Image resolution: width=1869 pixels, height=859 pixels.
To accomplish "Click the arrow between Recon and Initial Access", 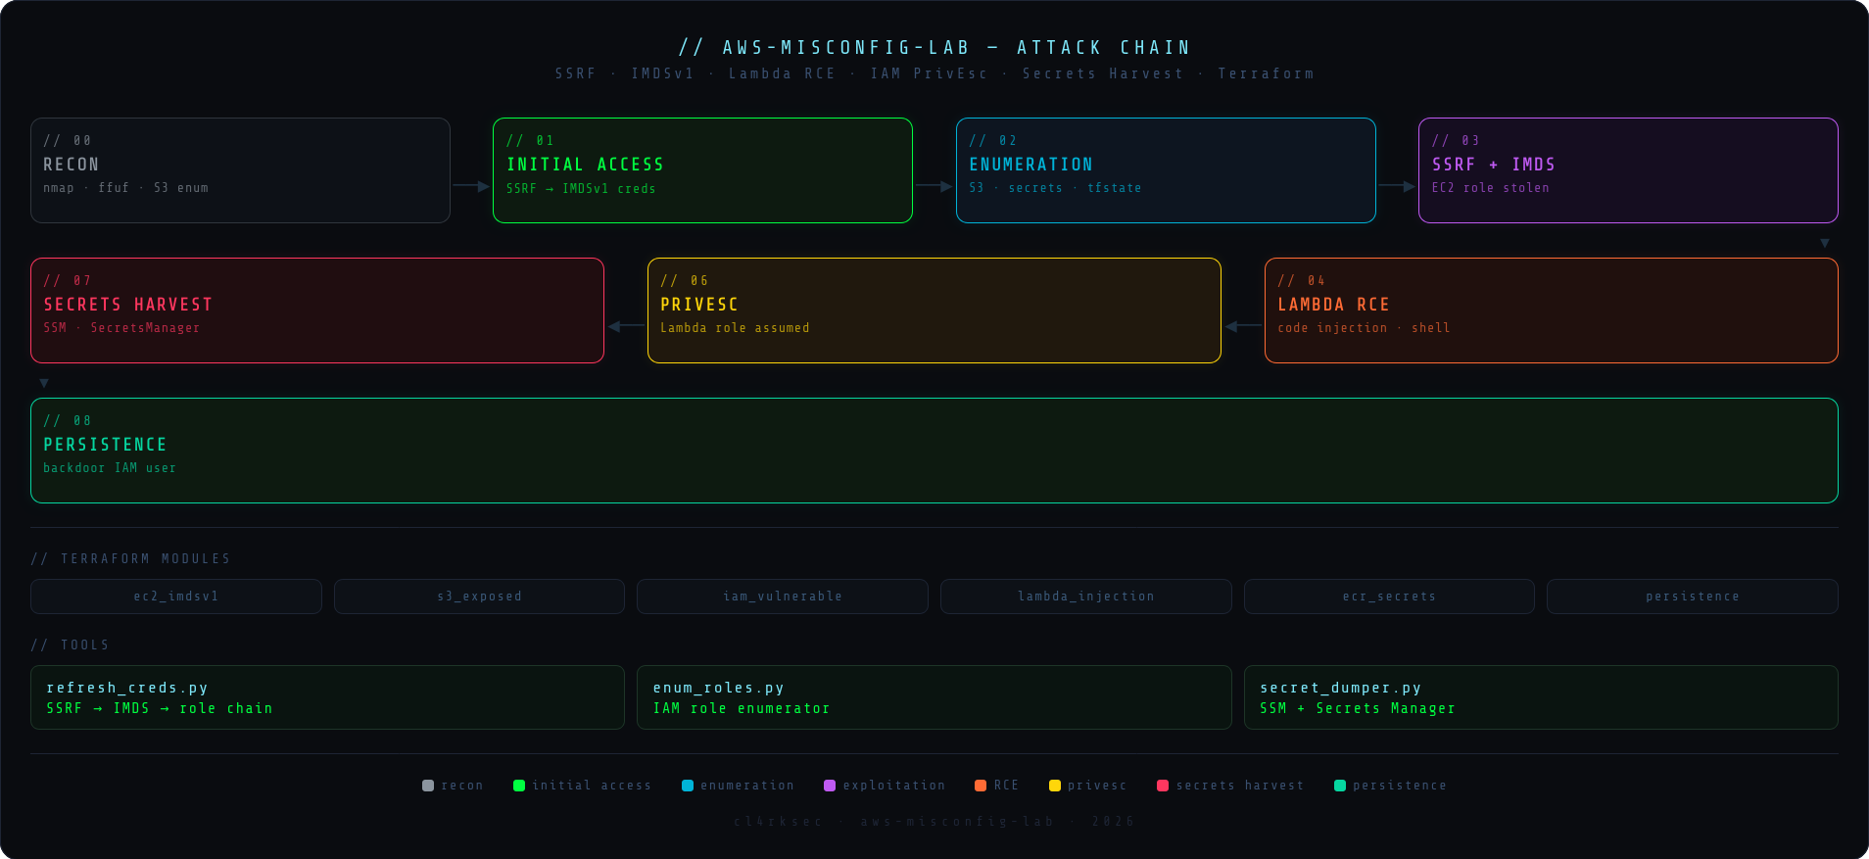I will [471, 186].
